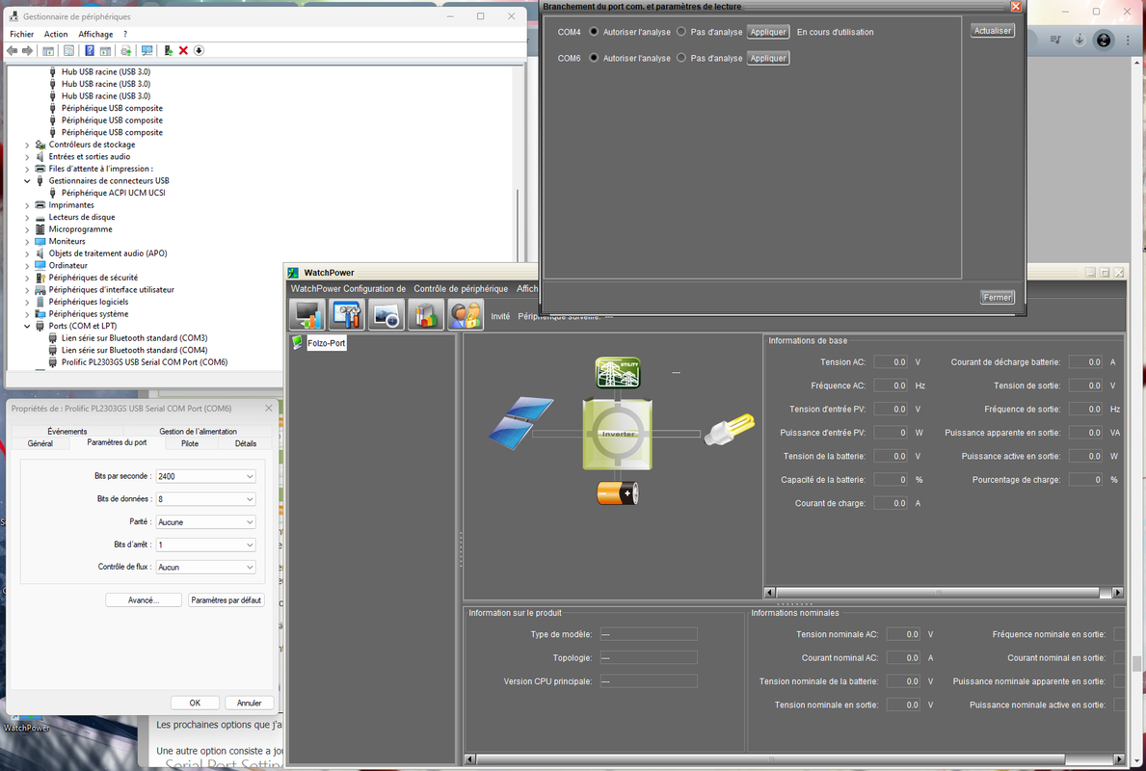Switch to the Détails tab
The width and height of the screenshot is (1146, 771).
[246, 443]
